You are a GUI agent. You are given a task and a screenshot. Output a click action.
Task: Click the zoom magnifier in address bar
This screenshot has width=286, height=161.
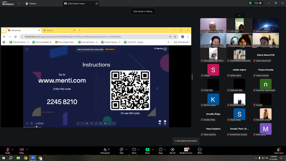click(x=170, y=37)
